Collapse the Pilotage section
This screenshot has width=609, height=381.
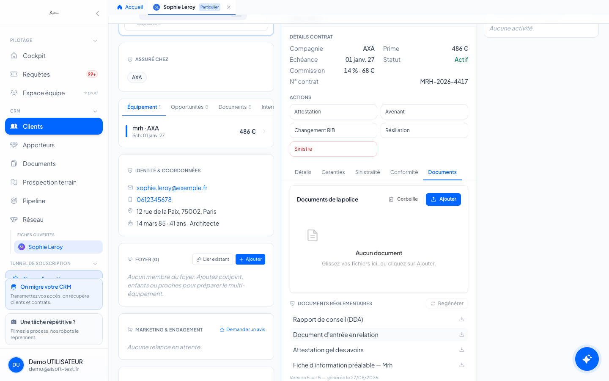pos(95,41)
